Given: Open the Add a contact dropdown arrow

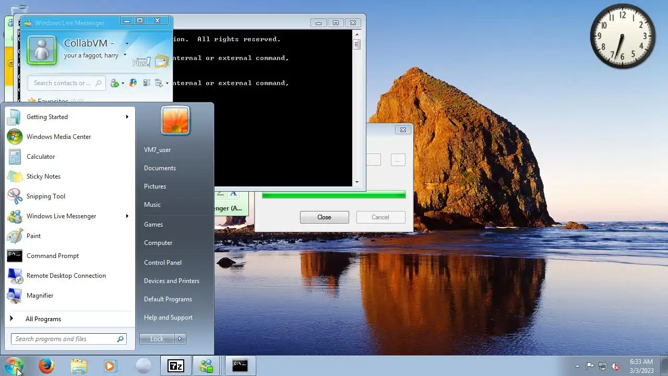Looking at the screenshot, I should [x=123, y=84].
